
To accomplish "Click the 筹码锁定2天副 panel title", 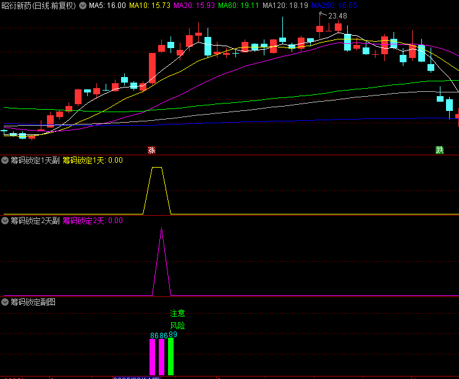I will (x=35, y=221).
